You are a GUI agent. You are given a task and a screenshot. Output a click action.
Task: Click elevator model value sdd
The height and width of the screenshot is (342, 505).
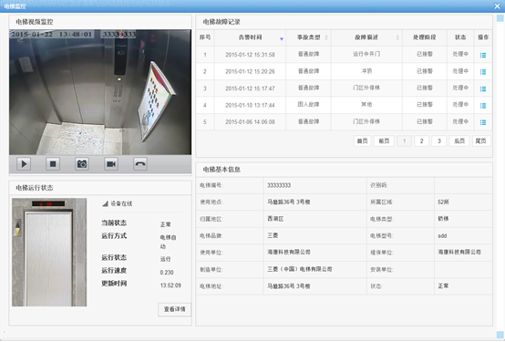(x=442, y=236)
